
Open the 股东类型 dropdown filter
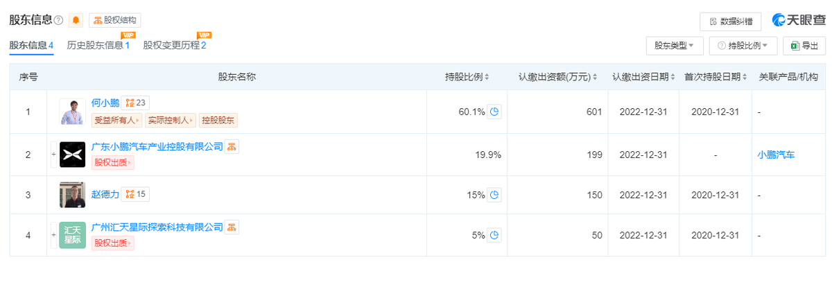pos(675,46)
